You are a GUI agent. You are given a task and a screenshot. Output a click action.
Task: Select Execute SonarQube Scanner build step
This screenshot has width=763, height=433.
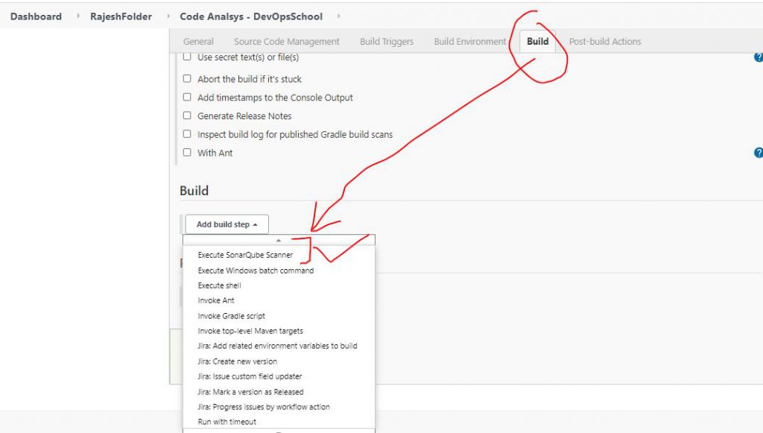245,255
